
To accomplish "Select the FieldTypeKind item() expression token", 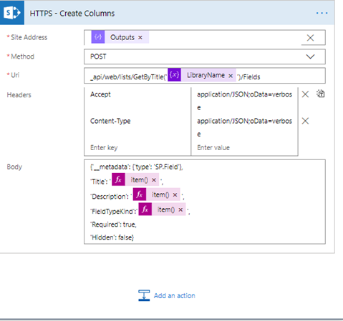I will (162, 209).
